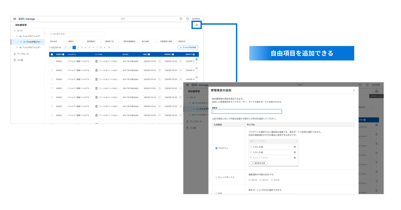
Task: Jump to first page with double-left arrow
Action: tap(65, 48)
